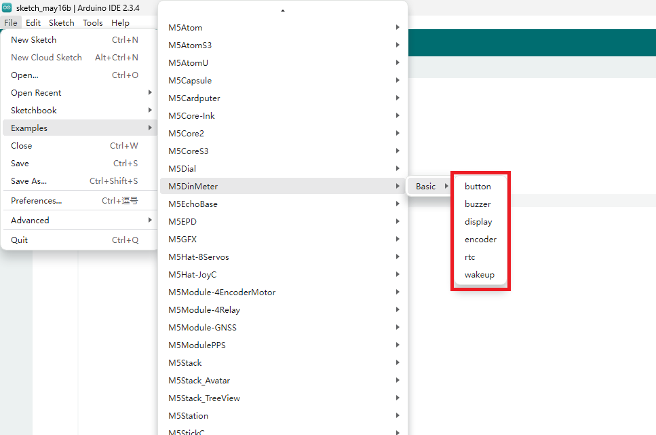This screenshot has width=656, height=435.
Task: Click the scroll-up arrow atop examples list
Action: tap(283, 10)
